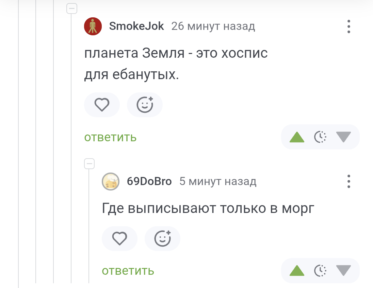Reply to 69DoBro's comment
This screenshot has width=373, height=288.
[x=128, y=271]
